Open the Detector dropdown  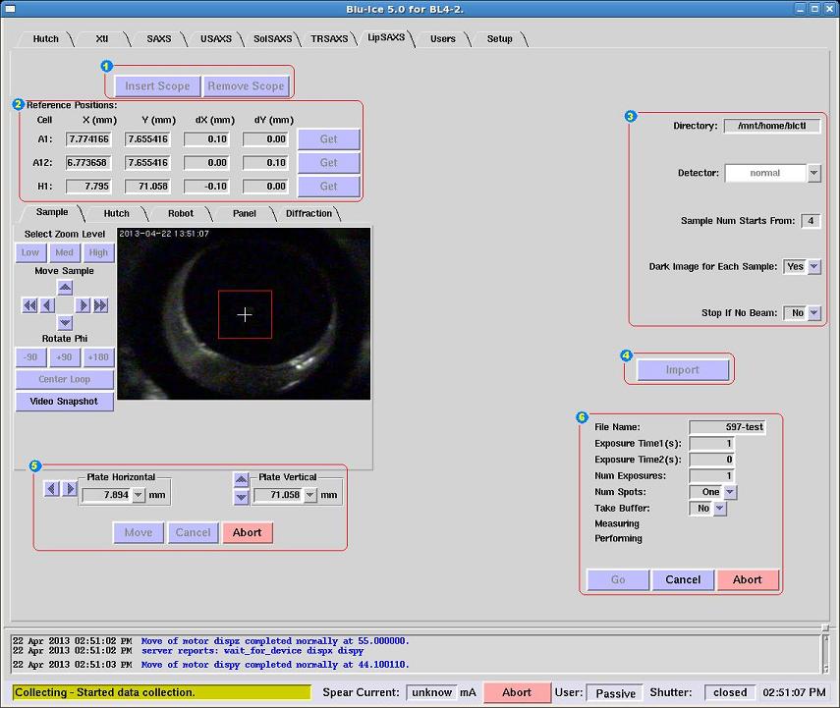click(813, 173)
